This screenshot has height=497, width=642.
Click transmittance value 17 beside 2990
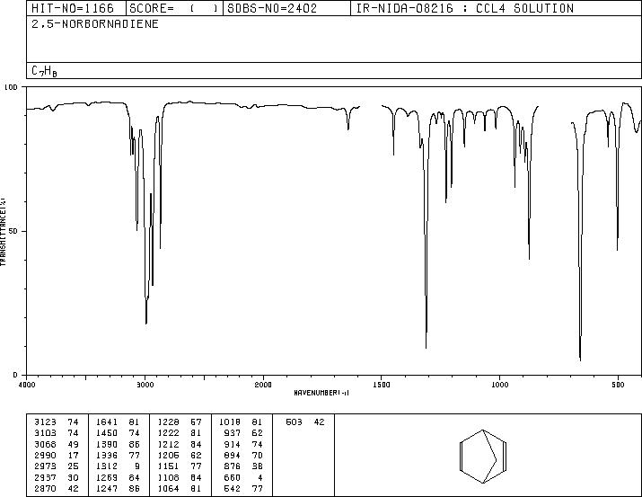[73, 455]
